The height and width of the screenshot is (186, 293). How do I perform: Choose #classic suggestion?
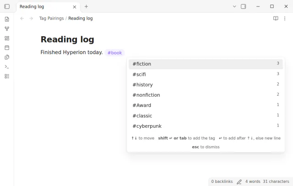pos(206,116)
